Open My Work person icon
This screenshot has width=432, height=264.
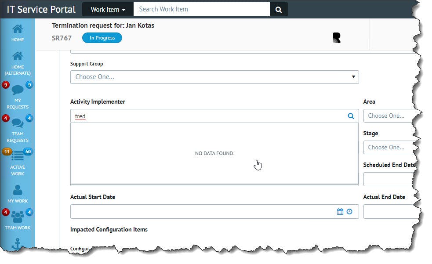point(18,190)
